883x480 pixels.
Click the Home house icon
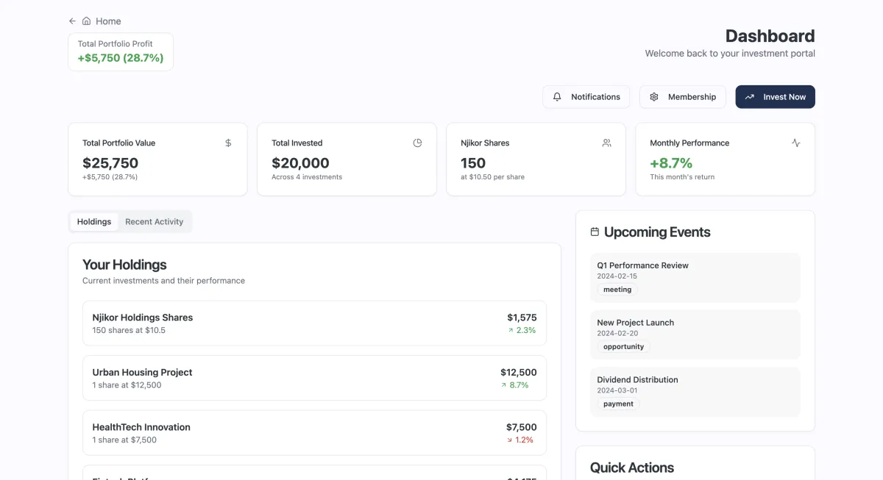(x=87, y=21)
